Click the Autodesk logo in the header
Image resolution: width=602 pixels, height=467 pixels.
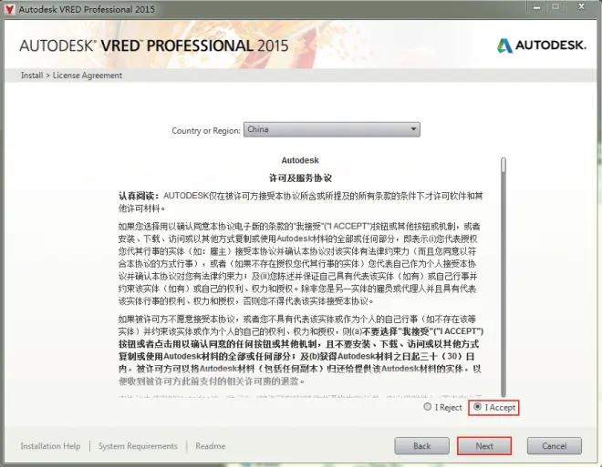(x=541, y=46)
